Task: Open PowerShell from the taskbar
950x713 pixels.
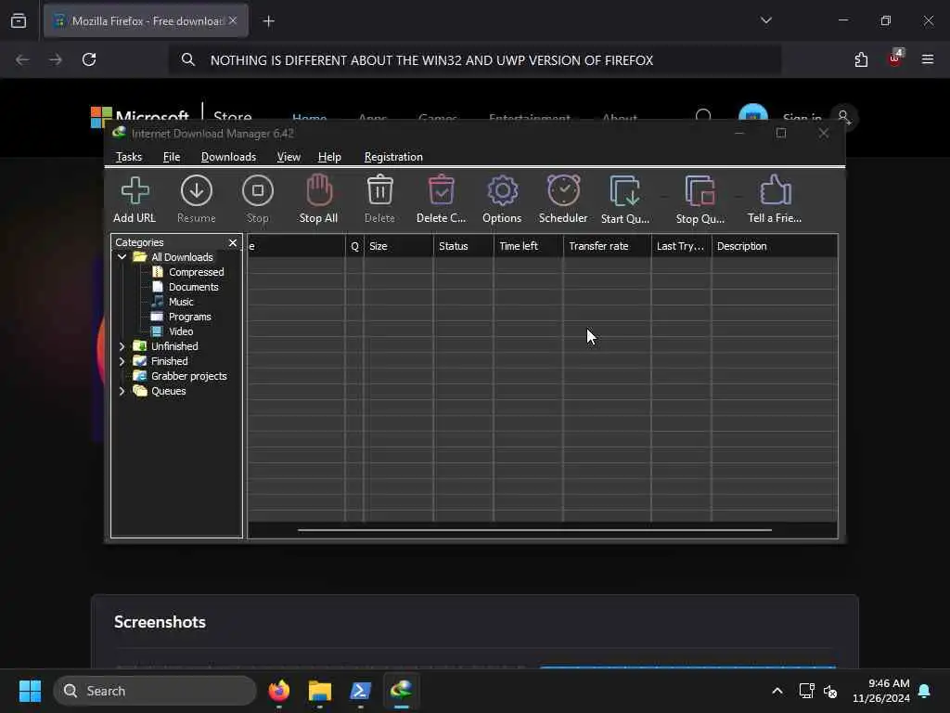Action: pyautogui.click(x=361, y=691)
